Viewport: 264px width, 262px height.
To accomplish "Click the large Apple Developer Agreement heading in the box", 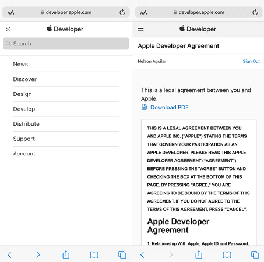I will coord(178,226).
